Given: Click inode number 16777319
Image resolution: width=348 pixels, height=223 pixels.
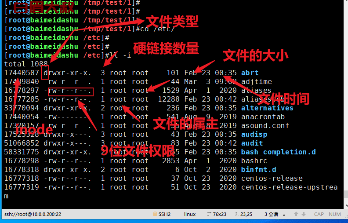Looking at the screenshot, I should pos(22,187).
